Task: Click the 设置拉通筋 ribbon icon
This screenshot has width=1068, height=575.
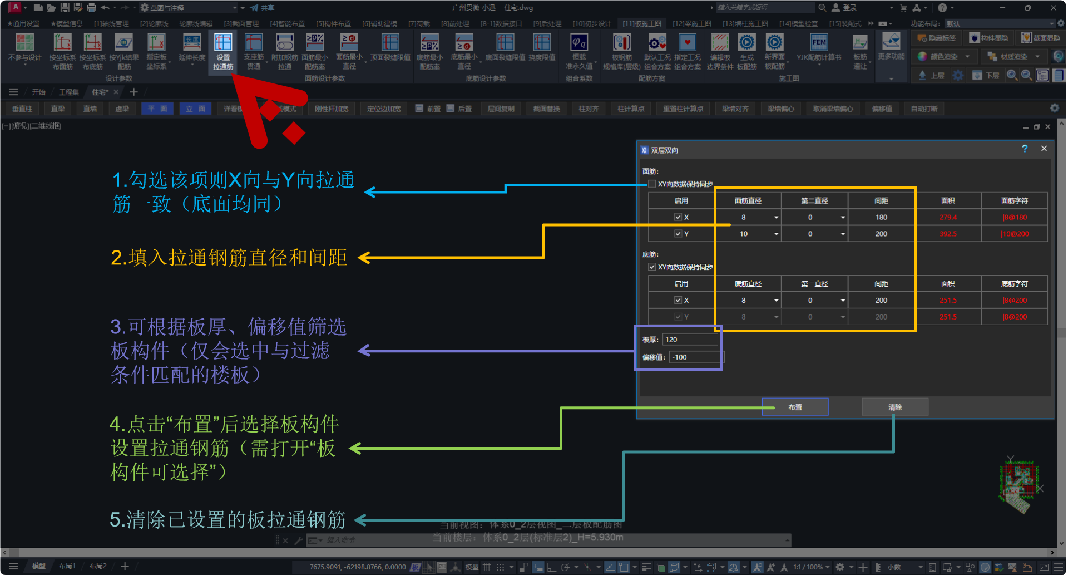Action: tap(223, 51)
